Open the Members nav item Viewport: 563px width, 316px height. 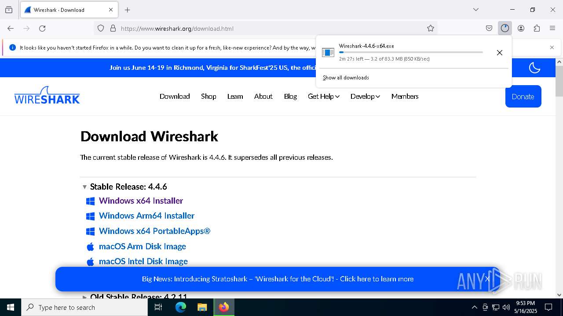point(405,97)
